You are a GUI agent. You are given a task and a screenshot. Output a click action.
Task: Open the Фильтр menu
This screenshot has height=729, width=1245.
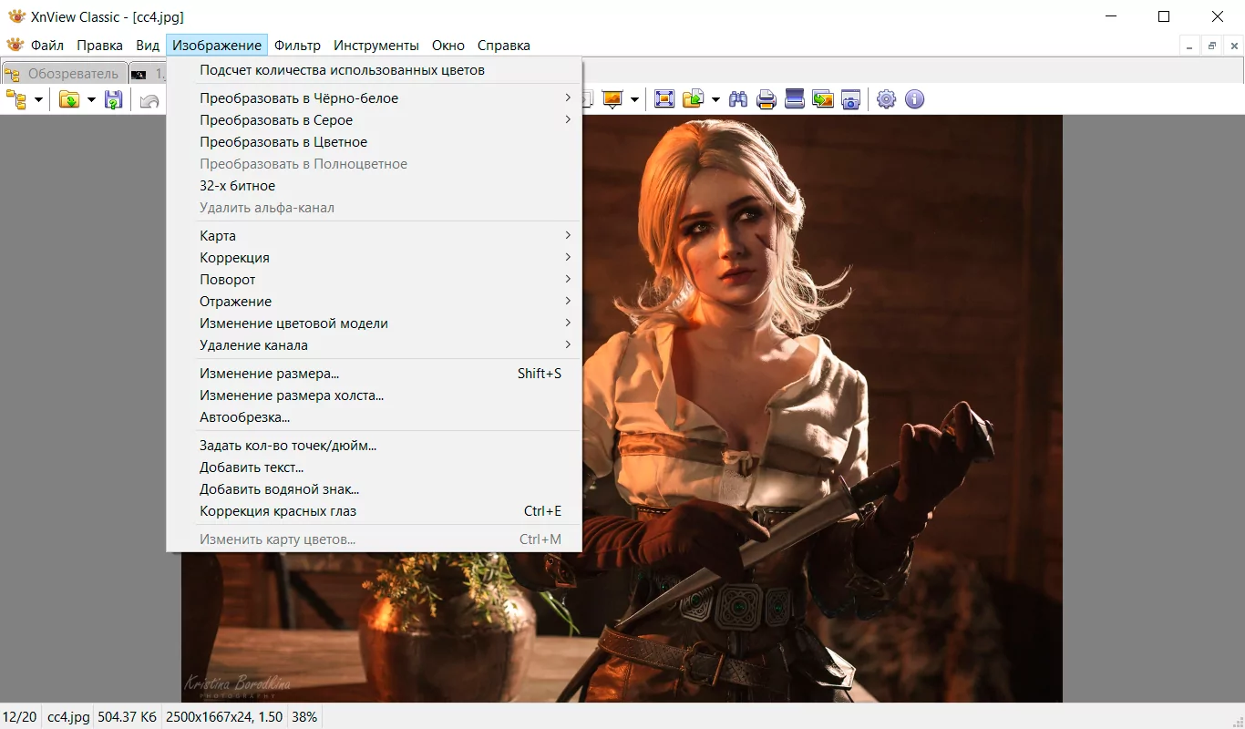(297, 46)
